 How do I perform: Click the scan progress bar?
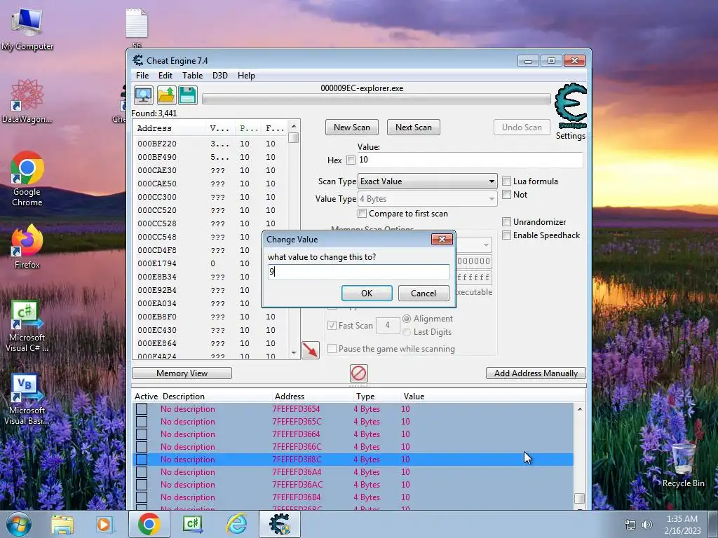[377, 99]
